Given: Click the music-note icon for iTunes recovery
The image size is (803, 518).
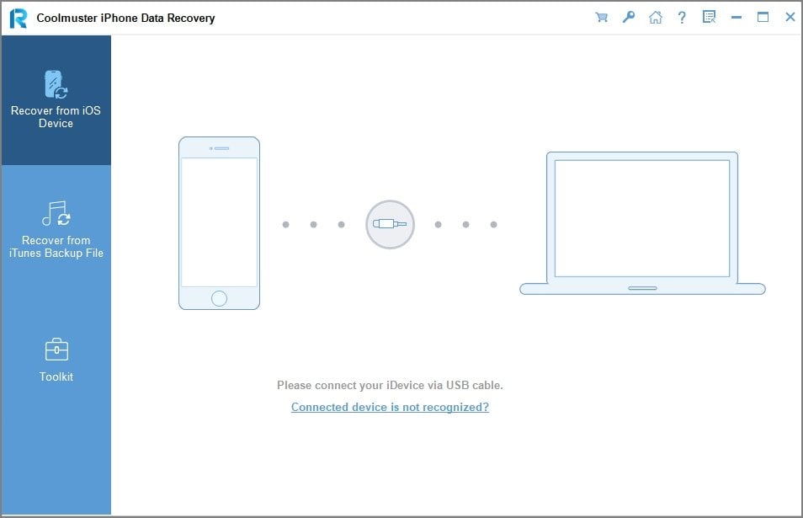Looking at the screenshot, I should pos(56,212).
